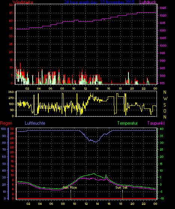Click the pressure axis value '975'
This screenshot has width=175, height=209.
tap(163, 83)
